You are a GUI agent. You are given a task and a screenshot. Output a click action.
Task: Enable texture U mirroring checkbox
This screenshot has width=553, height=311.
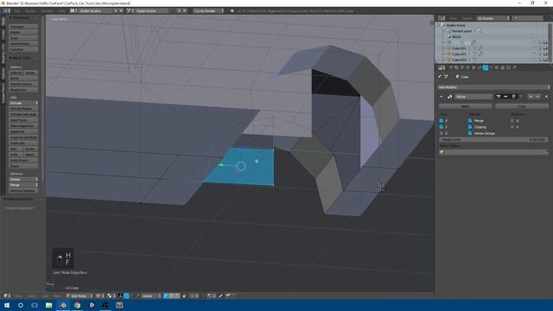tap(512, 121)
